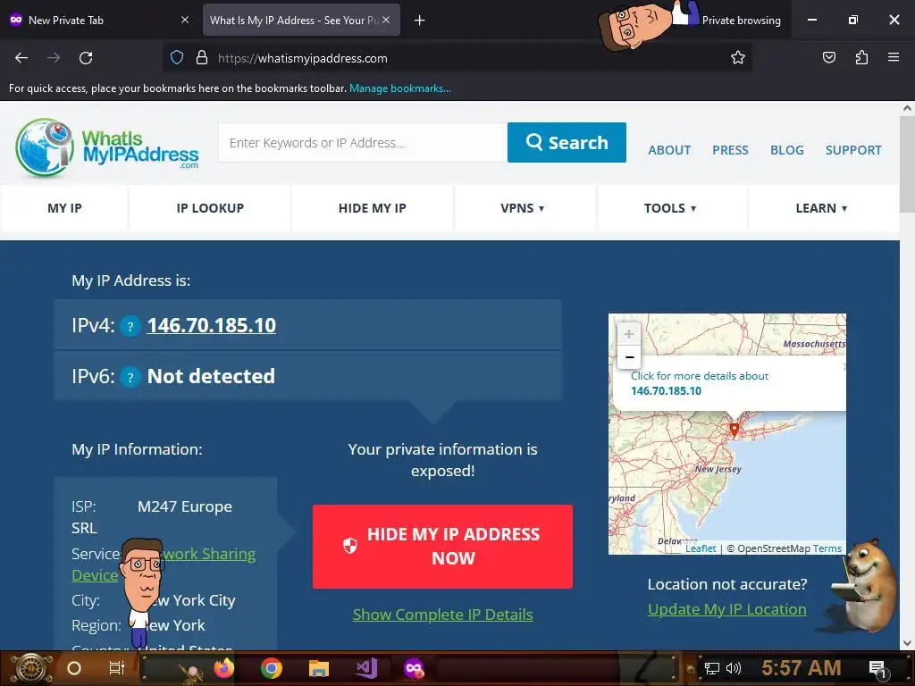Expand the LEARN dropdown menu
Viewport: 915px width, 686px height.
click(x=821, y=208)
